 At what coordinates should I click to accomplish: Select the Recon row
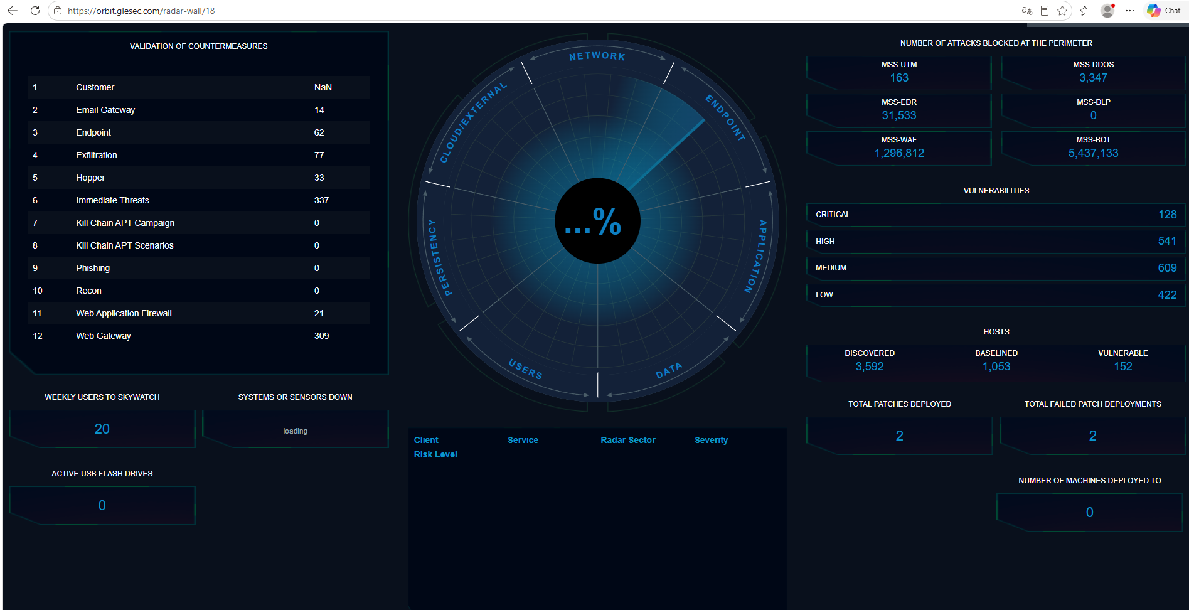(x=199, y=291)
